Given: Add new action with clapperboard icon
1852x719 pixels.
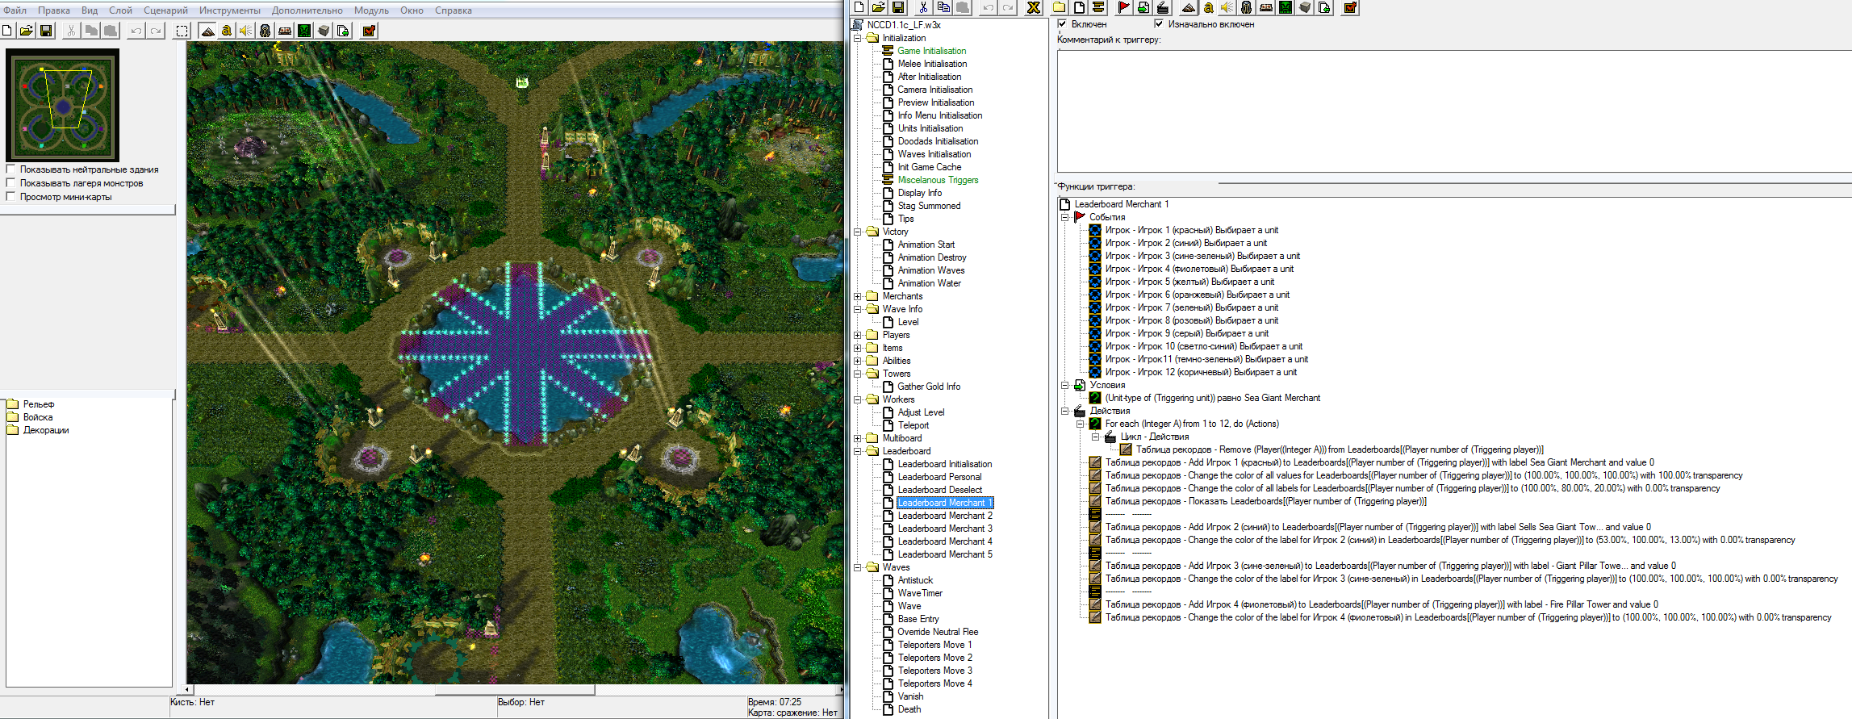Looking at the screenshot, I should [1162, 7].
